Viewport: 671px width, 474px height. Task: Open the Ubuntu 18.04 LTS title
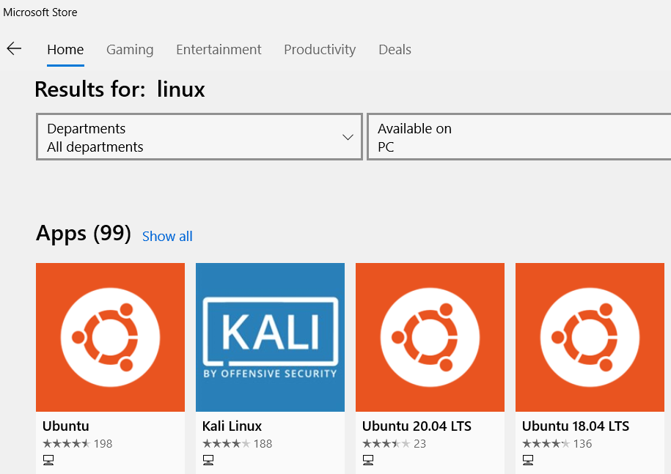click(x=576, y=426)
